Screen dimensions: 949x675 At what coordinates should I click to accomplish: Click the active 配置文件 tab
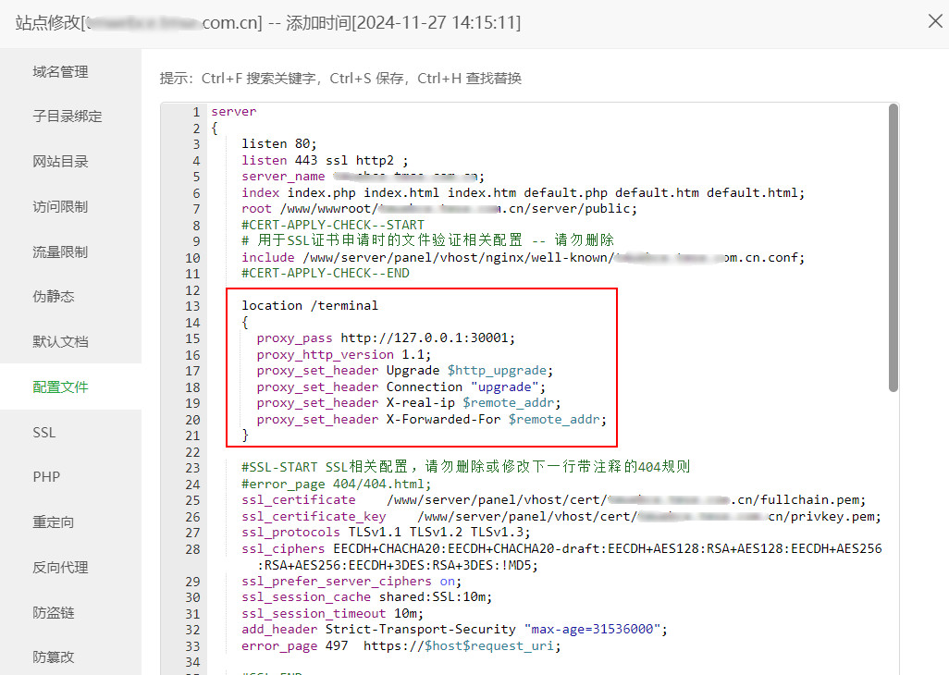[x=61, y=387]
